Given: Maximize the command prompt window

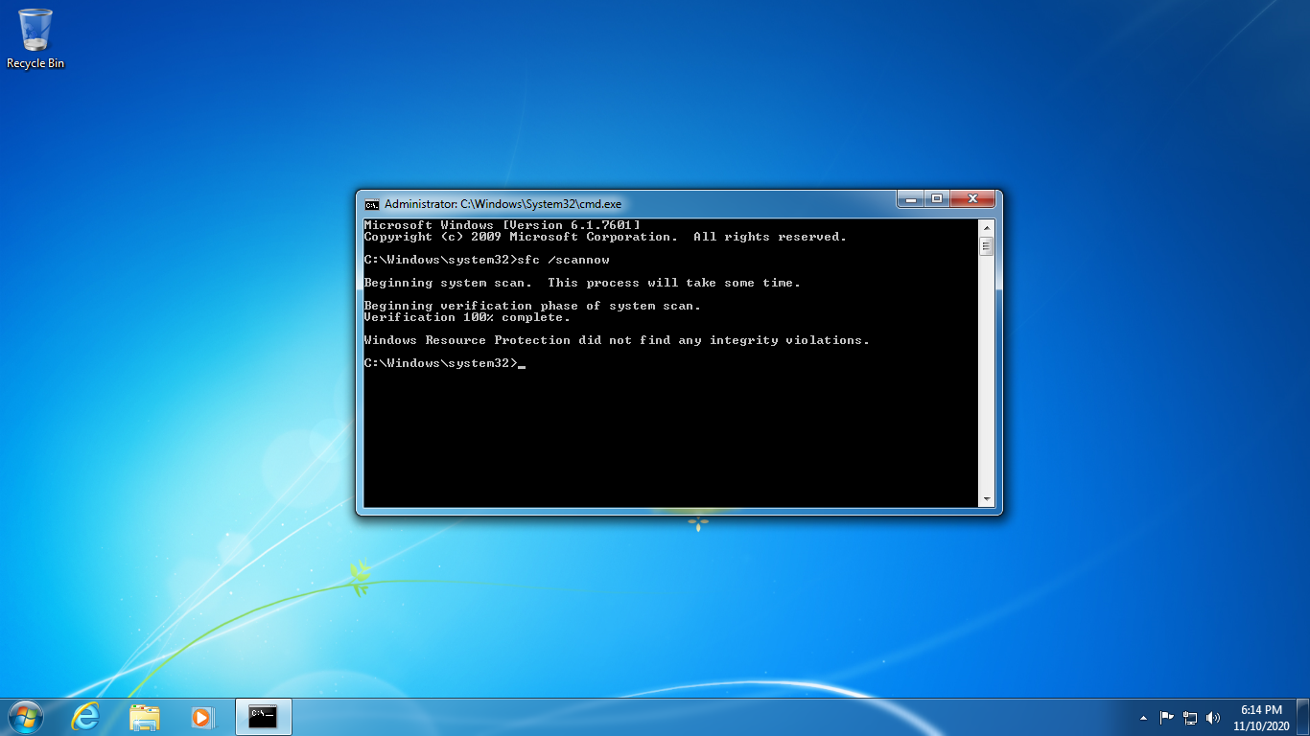Looking at the screenshot, I should click(x=937, y=199).
